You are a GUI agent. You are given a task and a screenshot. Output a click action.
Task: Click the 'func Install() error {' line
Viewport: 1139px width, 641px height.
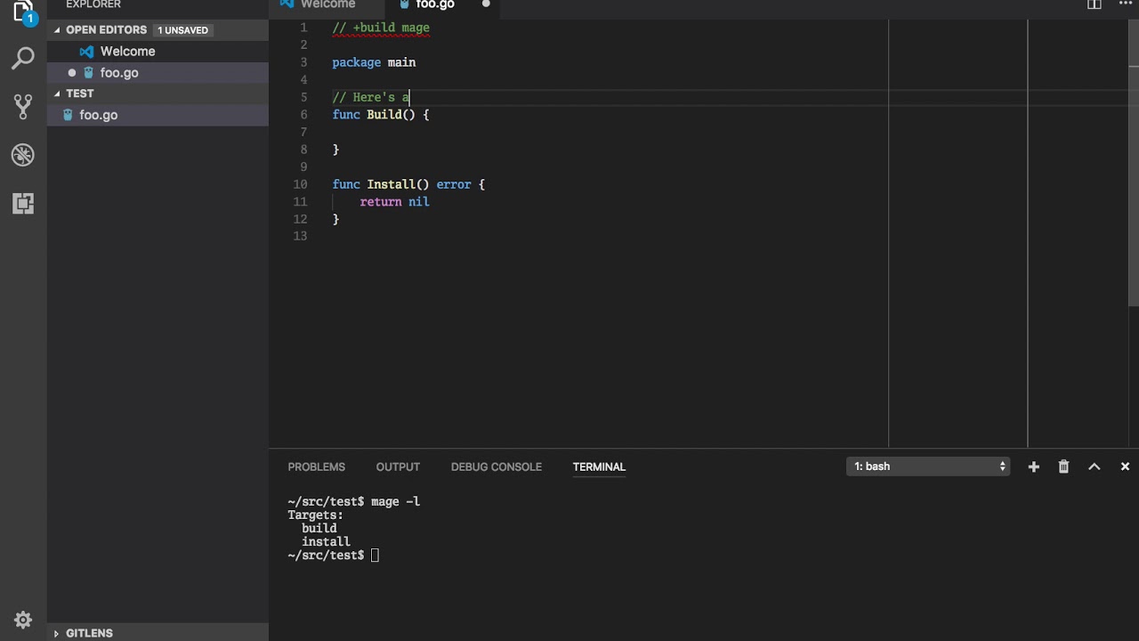click(x=408, y=184)
